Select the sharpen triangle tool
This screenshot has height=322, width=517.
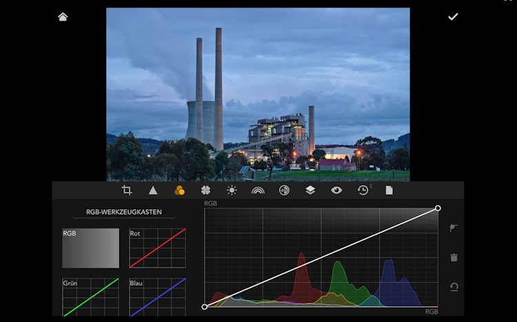click(153, 191)
